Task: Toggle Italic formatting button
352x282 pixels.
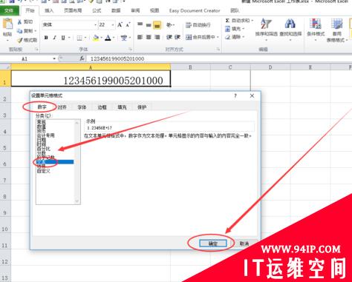Action: point(54,38)
